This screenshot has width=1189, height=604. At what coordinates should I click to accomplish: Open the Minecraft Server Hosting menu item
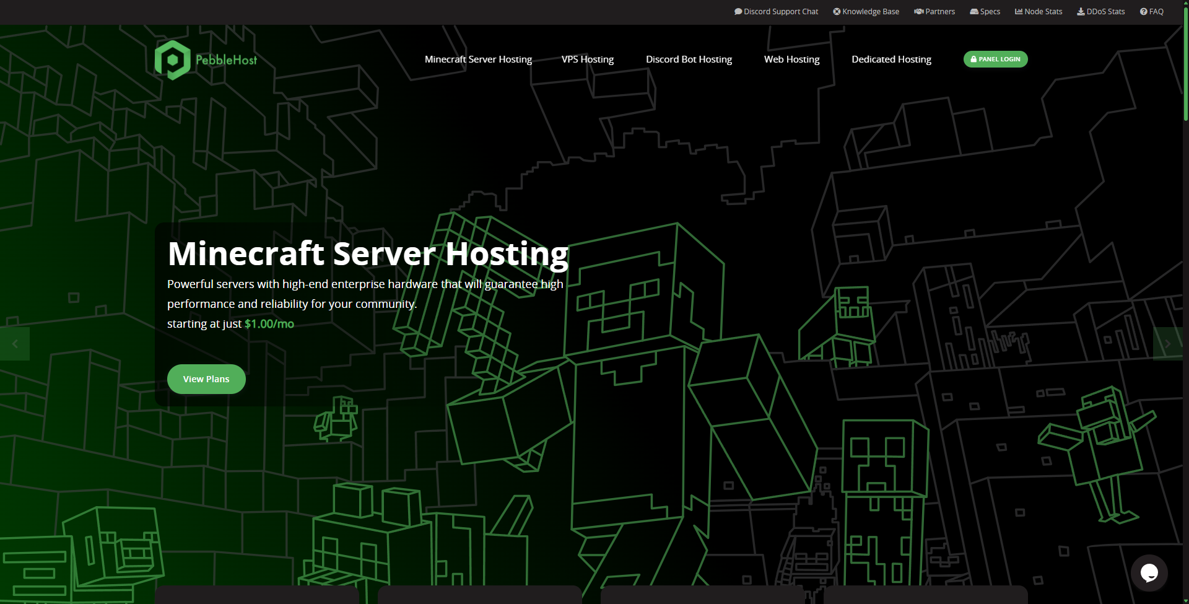(x=478, y=59)
